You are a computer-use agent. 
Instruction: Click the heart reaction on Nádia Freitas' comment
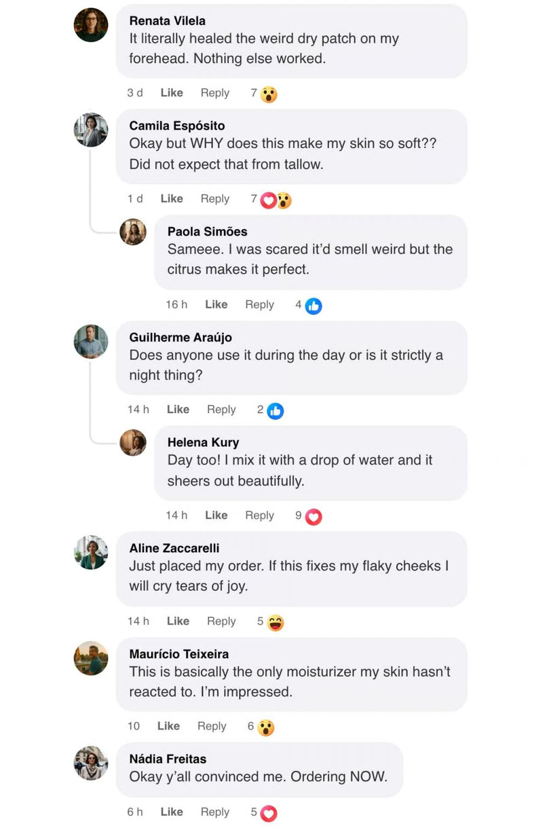coord(269,812)
